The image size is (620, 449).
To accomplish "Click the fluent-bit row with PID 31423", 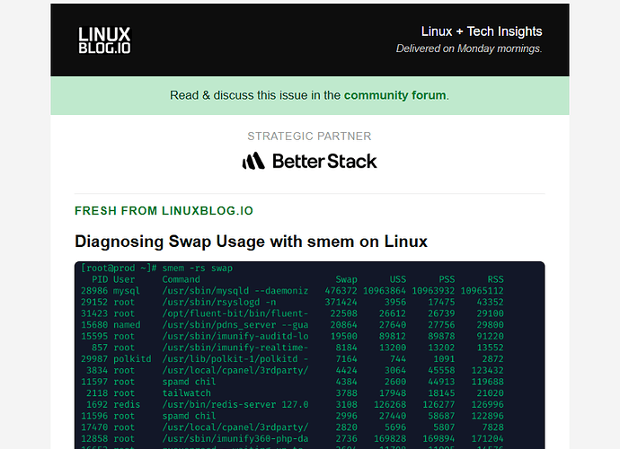I will point(292,313).
